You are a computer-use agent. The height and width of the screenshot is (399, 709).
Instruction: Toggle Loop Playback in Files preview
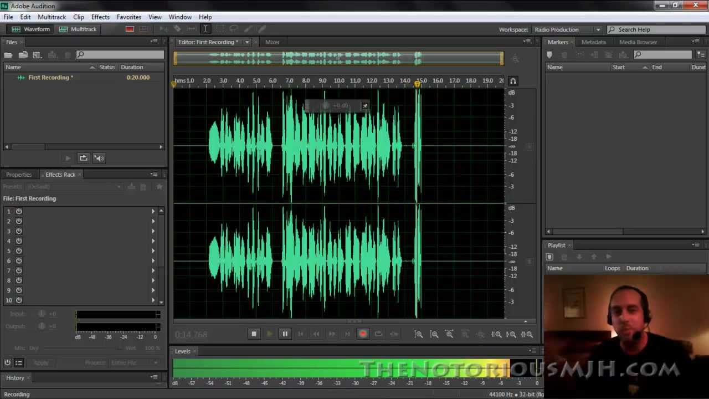pyautogui.click(x=83, y=158)
